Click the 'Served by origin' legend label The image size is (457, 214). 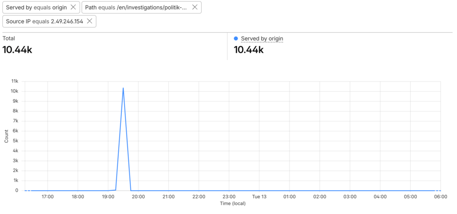click(x=262, y=39)
